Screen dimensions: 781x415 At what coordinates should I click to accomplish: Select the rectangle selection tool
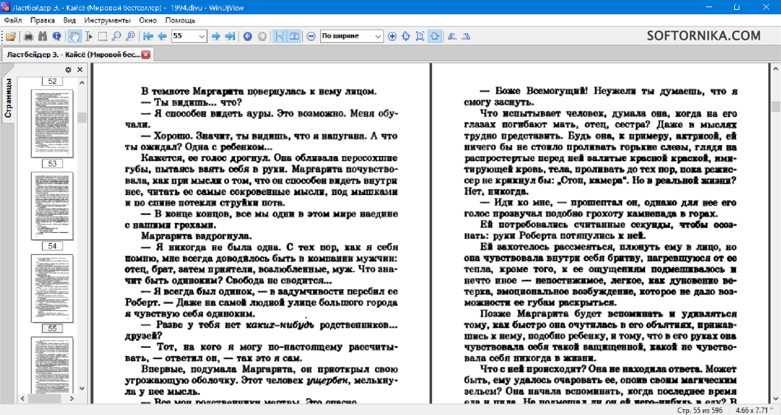click(102, 36)
